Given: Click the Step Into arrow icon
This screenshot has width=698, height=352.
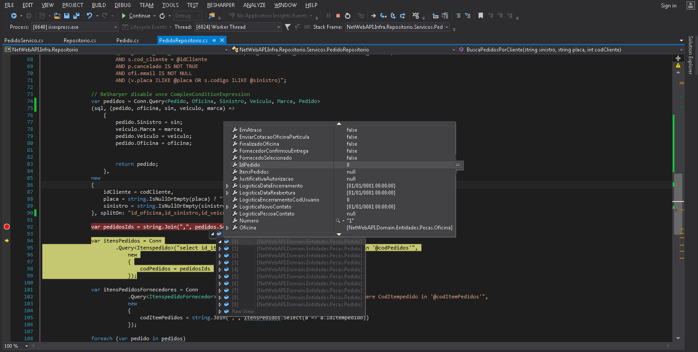Looking at the screenshot, I should coord(383,16).
